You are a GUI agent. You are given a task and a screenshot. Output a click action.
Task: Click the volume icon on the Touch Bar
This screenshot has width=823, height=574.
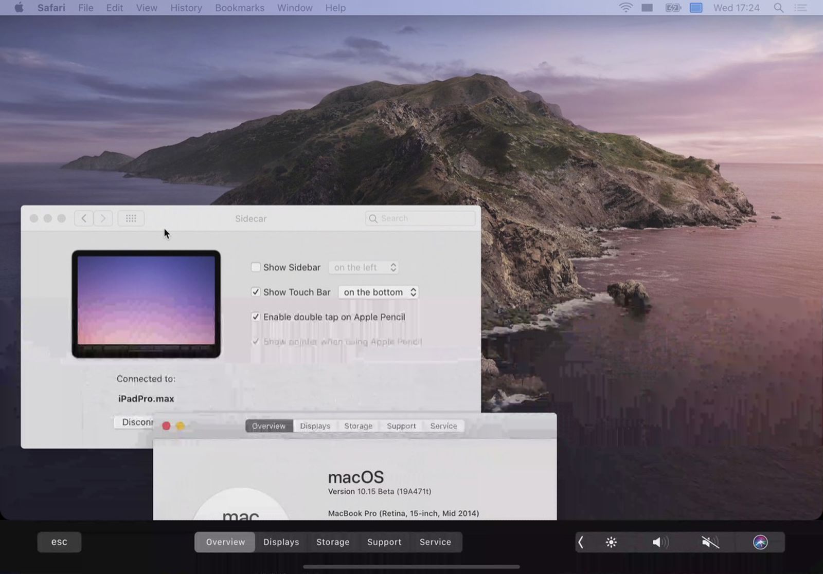(660, 542)
